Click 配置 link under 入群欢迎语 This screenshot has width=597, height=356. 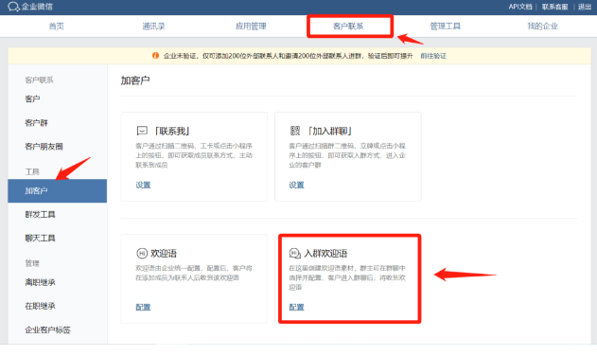(296, 307)
